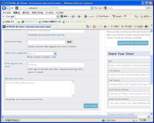Image resolution: width=154 pixels, height=123 pixels.
Task: Open the お気に入り(A) menu
Action: coord(37,13)
